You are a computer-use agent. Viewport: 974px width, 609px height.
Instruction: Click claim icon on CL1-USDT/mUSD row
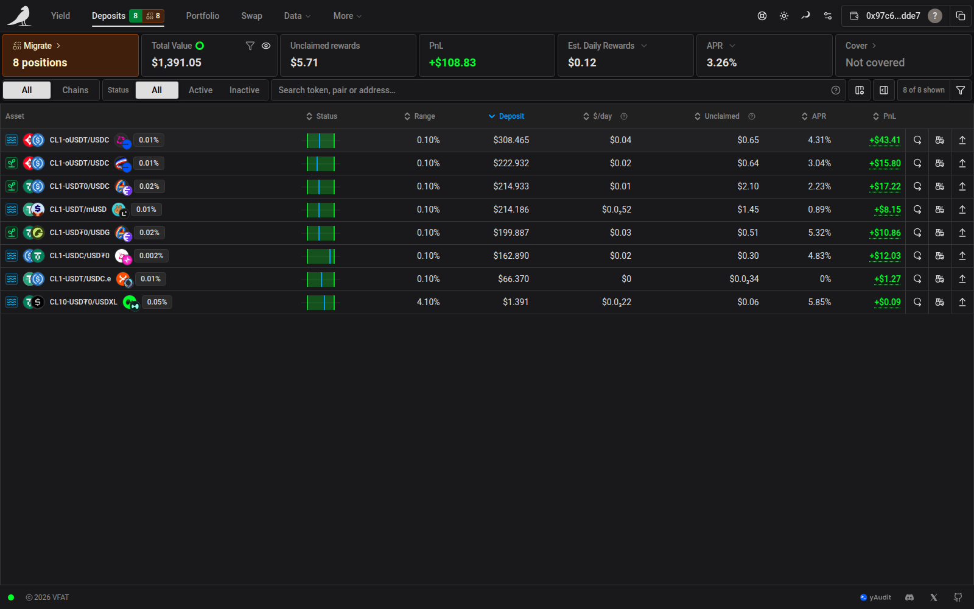click(x=940, y=209)
